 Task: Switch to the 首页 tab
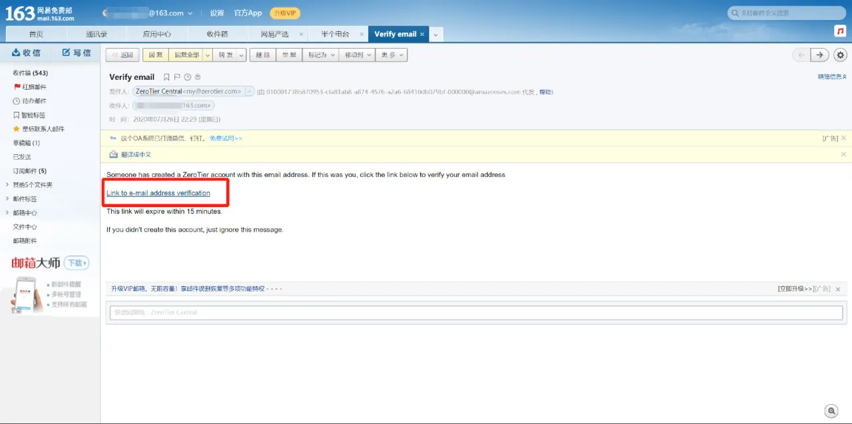36,35
